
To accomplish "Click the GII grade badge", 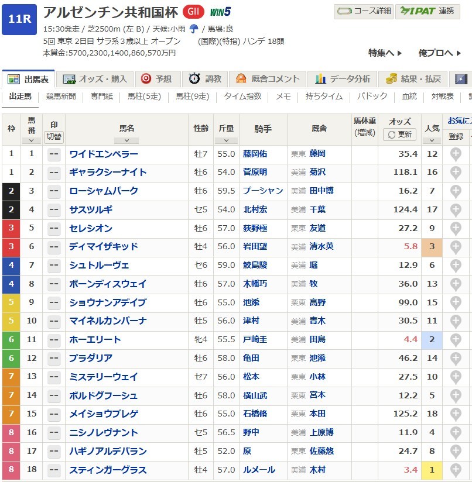I will click(x=193, y=12).
